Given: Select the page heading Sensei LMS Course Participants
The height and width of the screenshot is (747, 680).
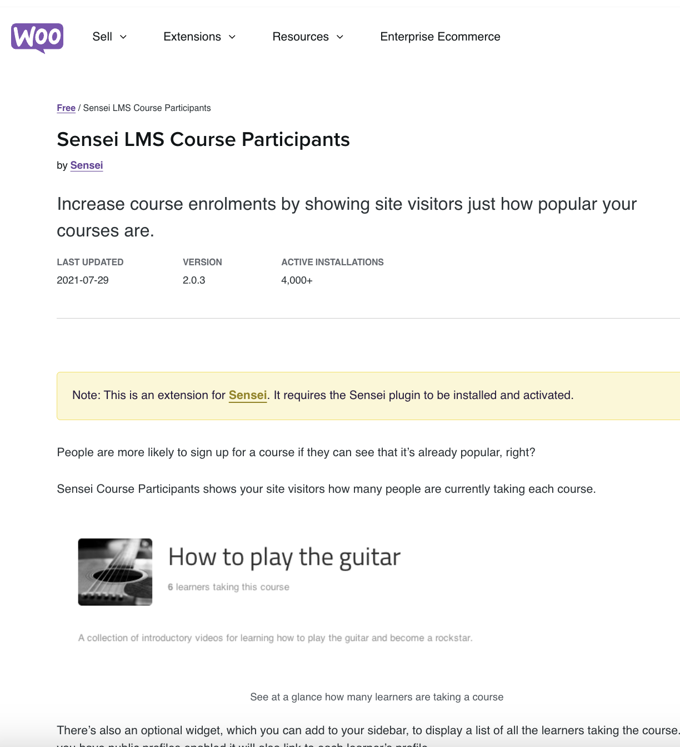Looking at the screenshot, I should [203, 139].
